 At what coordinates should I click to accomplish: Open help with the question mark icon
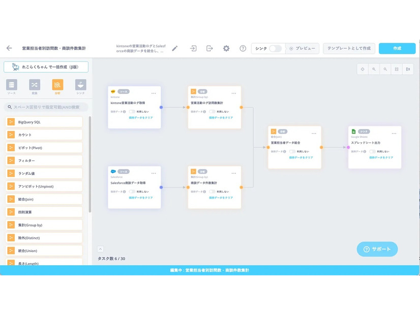243,48
